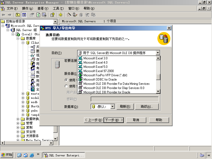Click the New starburst toolbar icon

click(x=60, y=15)
